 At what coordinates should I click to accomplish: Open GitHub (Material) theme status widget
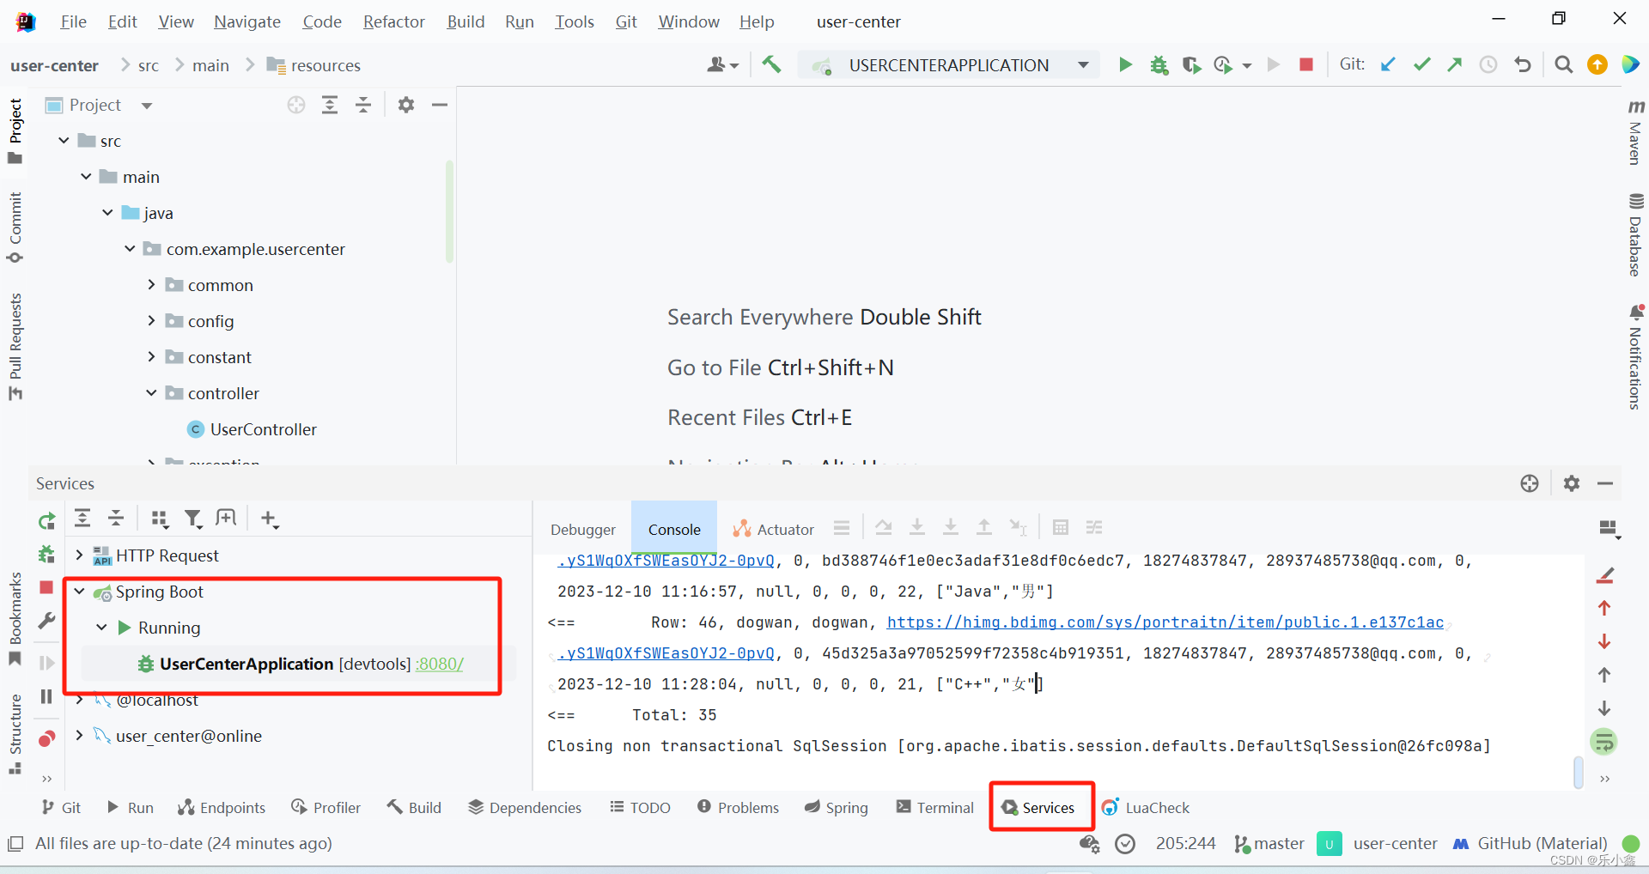point(1530,844)
